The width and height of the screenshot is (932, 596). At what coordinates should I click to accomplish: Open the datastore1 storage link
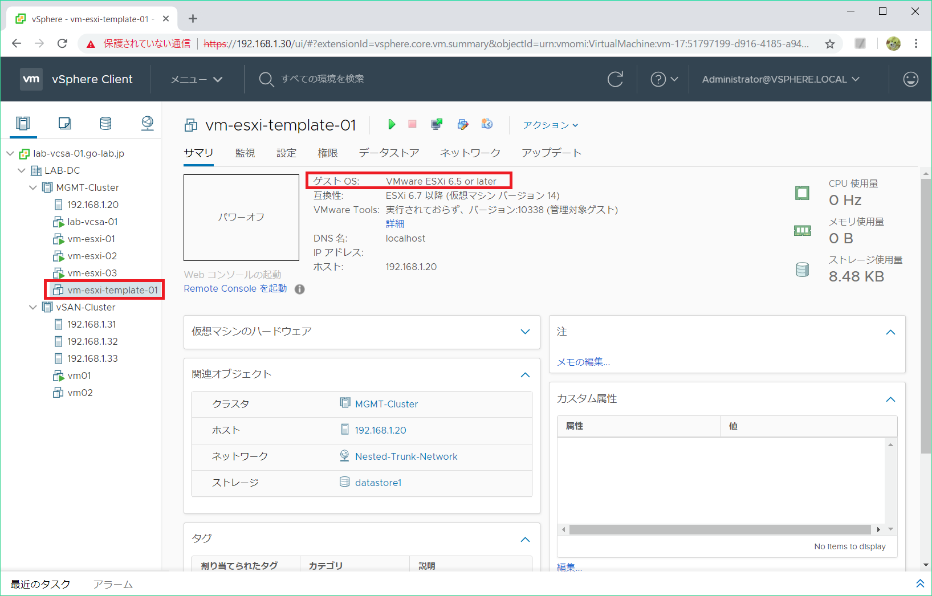pyautogui.click(x=379, y=483)
